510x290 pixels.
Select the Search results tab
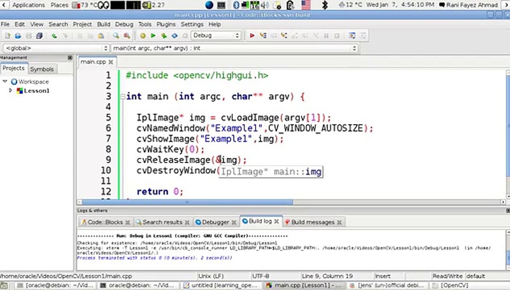click(x=162, y=222)
